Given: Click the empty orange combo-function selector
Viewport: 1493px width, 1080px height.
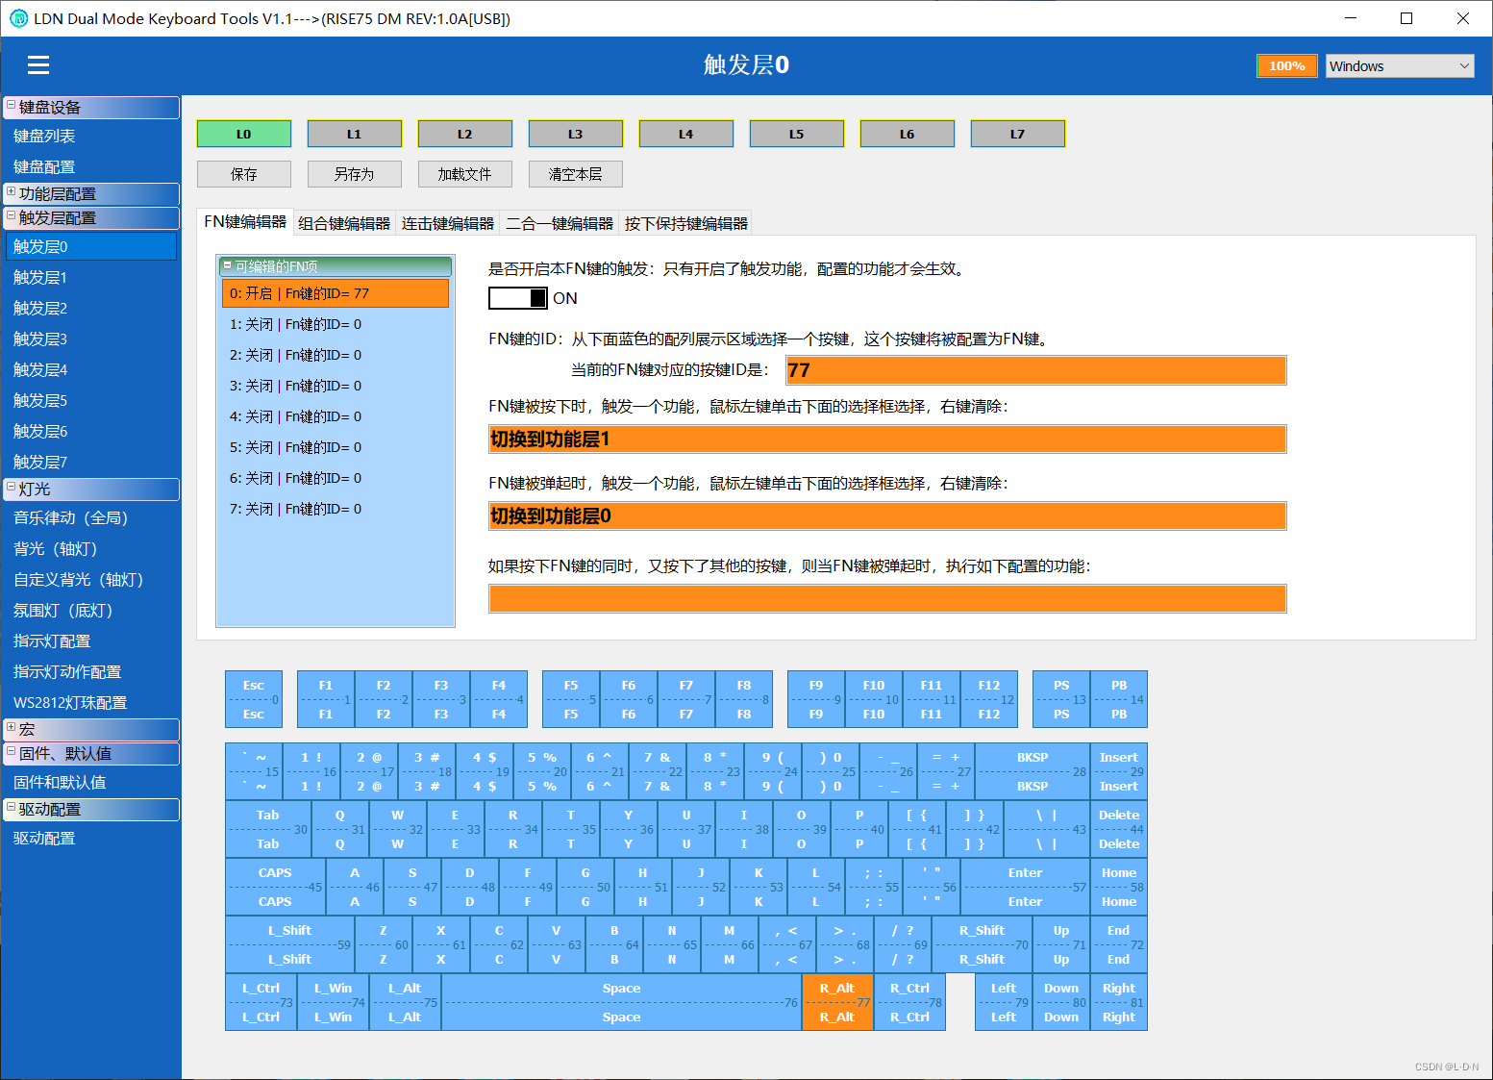Looking at the screenshot, I should click(887, 598).
